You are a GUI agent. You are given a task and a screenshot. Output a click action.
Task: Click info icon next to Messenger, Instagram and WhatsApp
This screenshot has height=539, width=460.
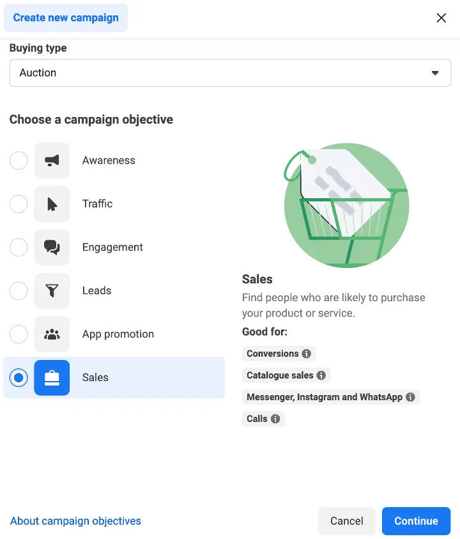(410, 397)
